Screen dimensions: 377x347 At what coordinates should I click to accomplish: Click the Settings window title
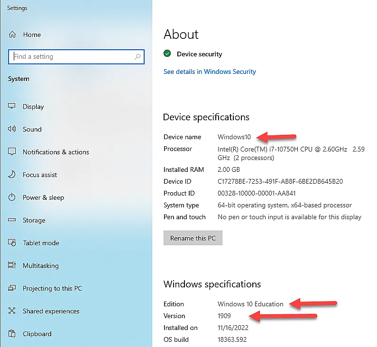17,8
